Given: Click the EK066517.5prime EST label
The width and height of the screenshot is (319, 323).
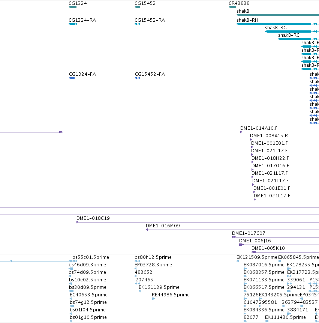Looking at the screenshot, I should [264, 287].
